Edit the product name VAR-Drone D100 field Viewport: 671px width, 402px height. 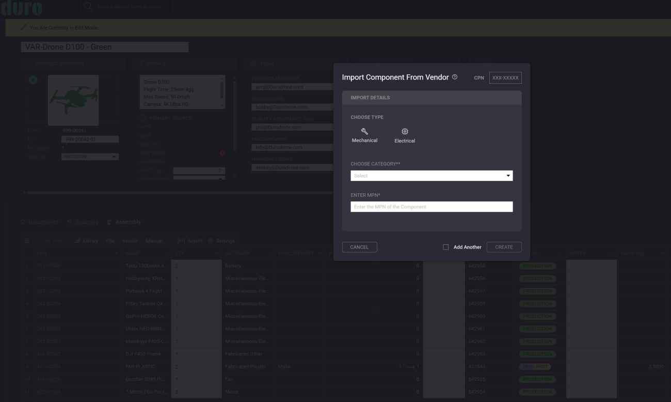click(105, 47)
